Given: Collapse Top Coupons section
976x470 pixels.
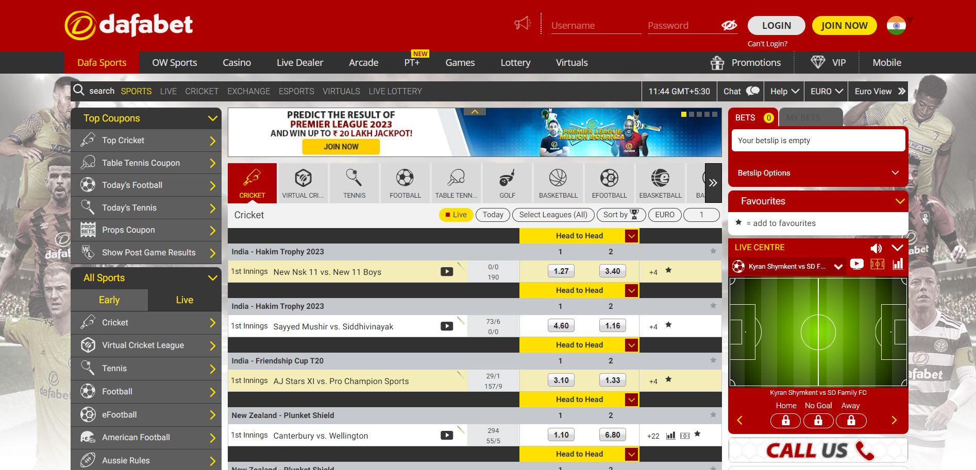Looking at the screenshot, I should coord(212,118).
